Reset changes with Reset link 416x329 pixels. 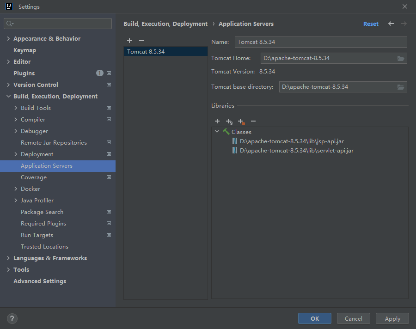coord(371,24)
